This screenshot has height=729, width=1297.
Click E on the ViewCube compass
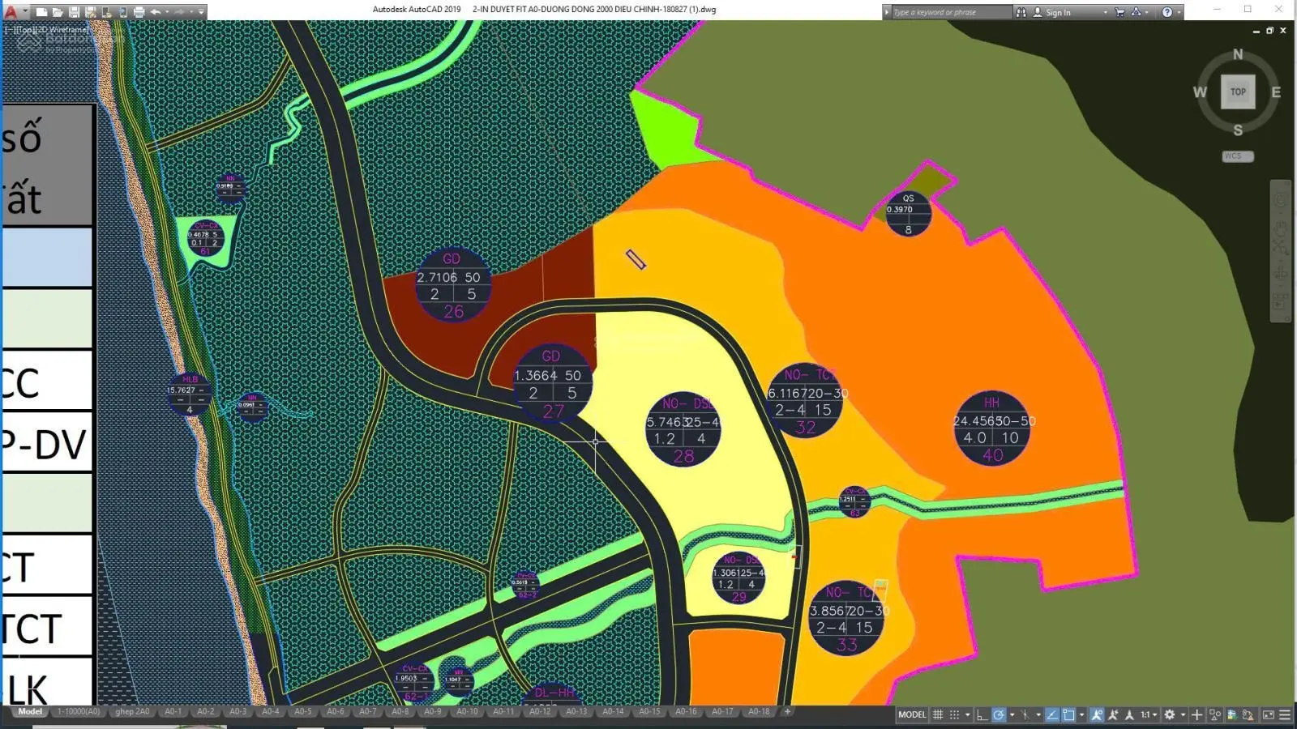(1276, 92)
